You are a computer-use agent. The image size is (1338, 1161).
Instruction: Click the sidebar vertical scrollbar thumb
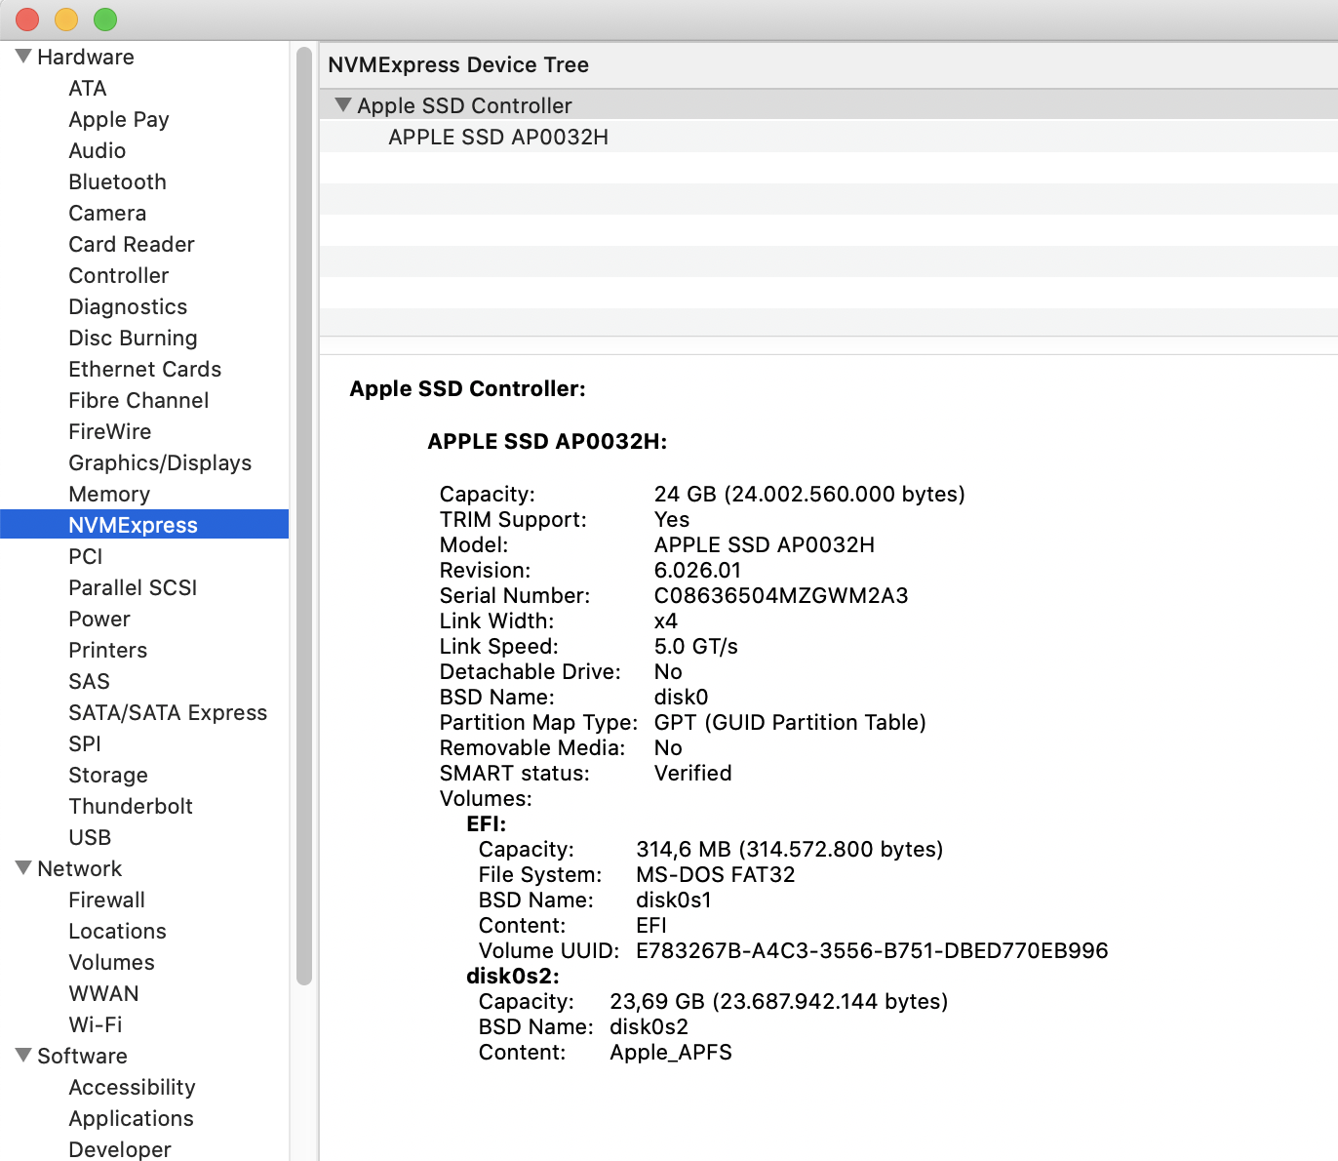[304, 515]
